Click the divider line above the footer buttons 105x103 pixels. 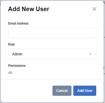[x=52, y=79]
